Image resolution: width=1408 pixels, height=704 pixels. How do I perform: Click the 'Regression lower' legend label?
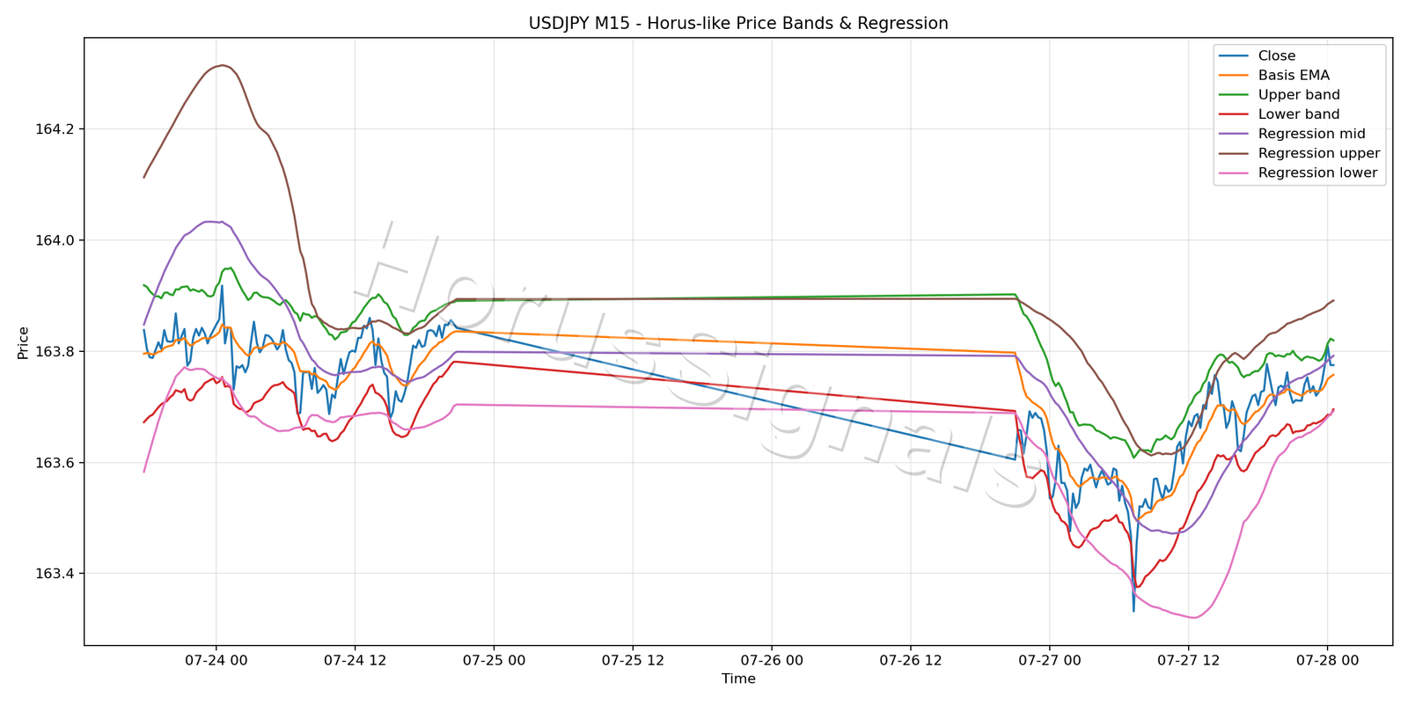click(1317, 172)
